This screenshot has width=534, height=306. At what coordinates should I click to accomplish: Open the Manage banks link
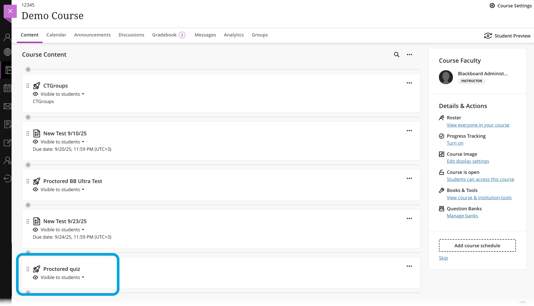[x=462, y=216]
